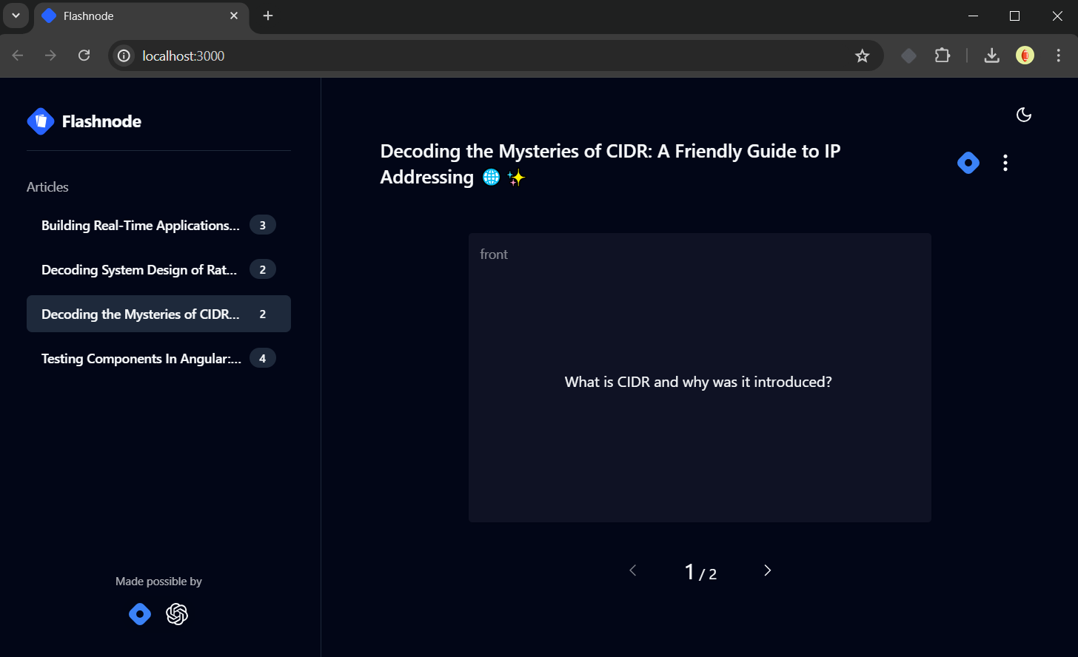Click the Flashnode logo icon in the sidebar
This screenshot has height=657, width=1078.
pyautogui.click(x=41, y=121)
